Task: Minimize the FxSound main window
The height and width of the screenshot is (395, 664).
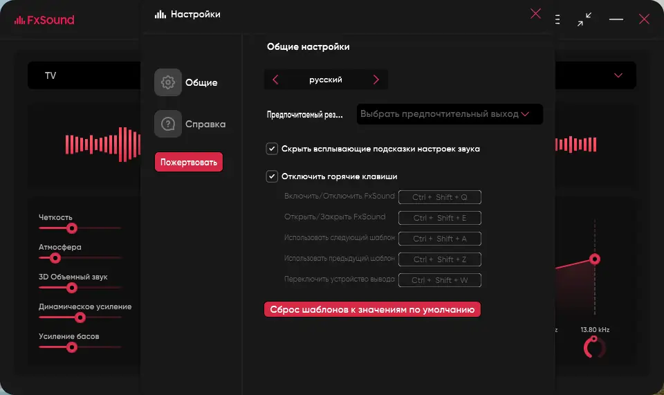Action: tap(616, 19)
